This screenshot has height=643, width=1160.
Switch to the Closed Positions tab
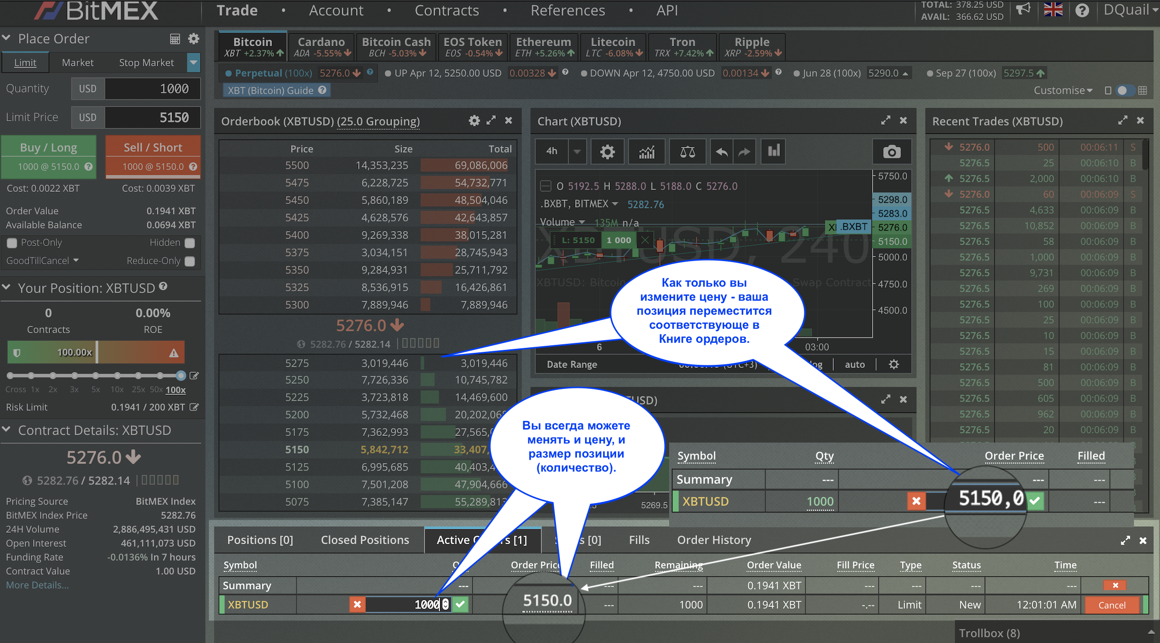(365, 540)
